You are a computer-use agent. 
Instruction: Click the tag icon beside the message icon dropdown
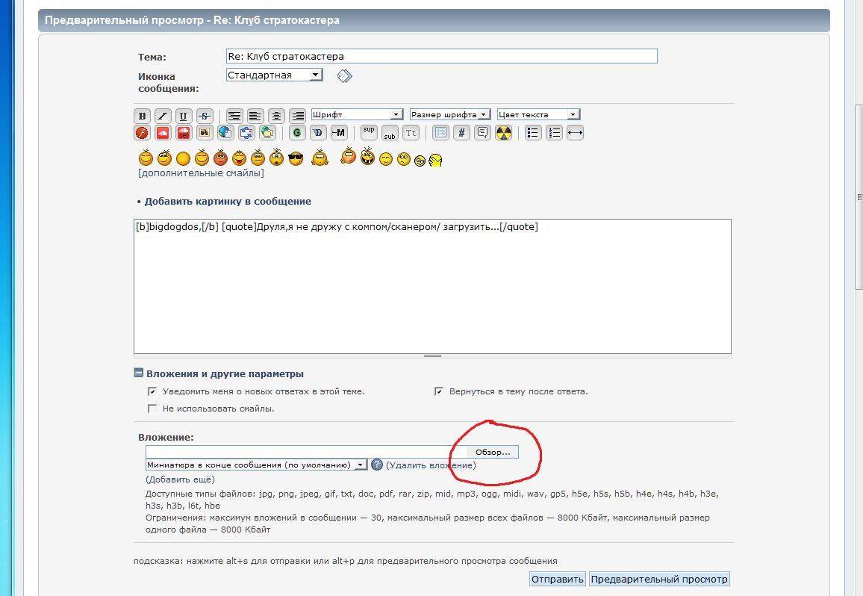coord(345,75)
